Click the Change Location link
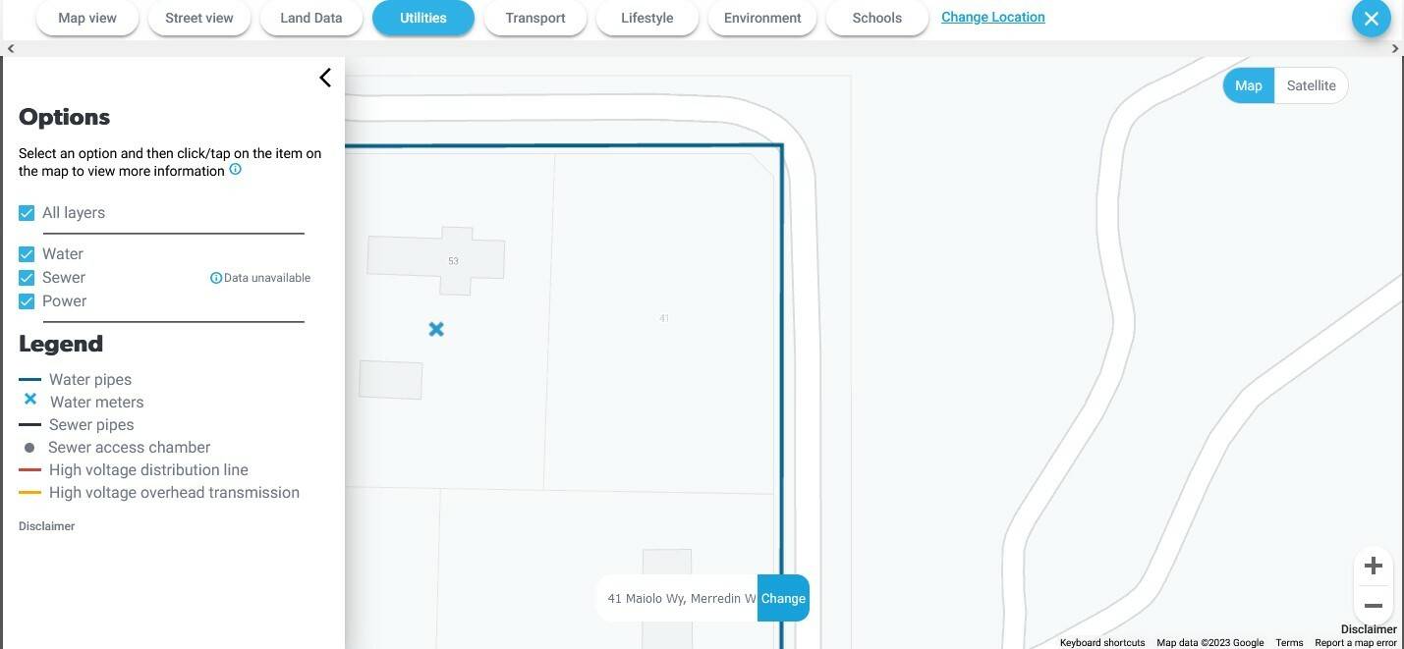This screenshot has height=649, width=1404. (x=992, y=17)
